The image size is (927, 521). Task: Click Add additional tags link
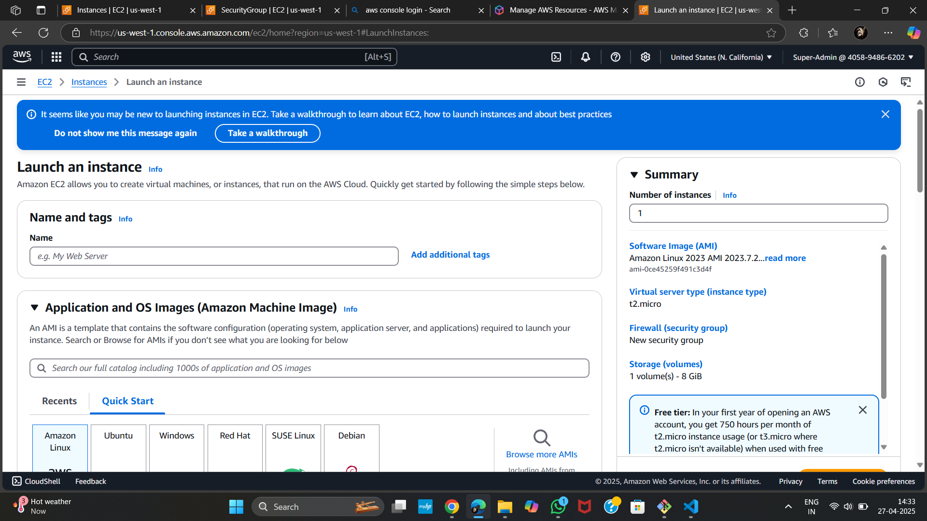click(x=450, y=255)
